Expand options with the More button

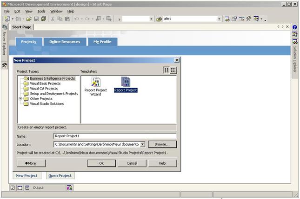[31, 163]
